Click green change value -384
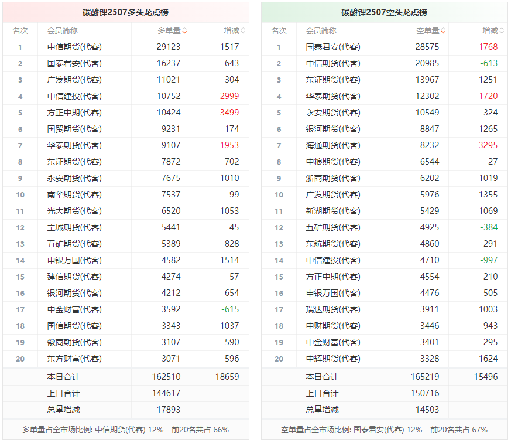Viewport: 511px width, 443px height. click(489, 227)
